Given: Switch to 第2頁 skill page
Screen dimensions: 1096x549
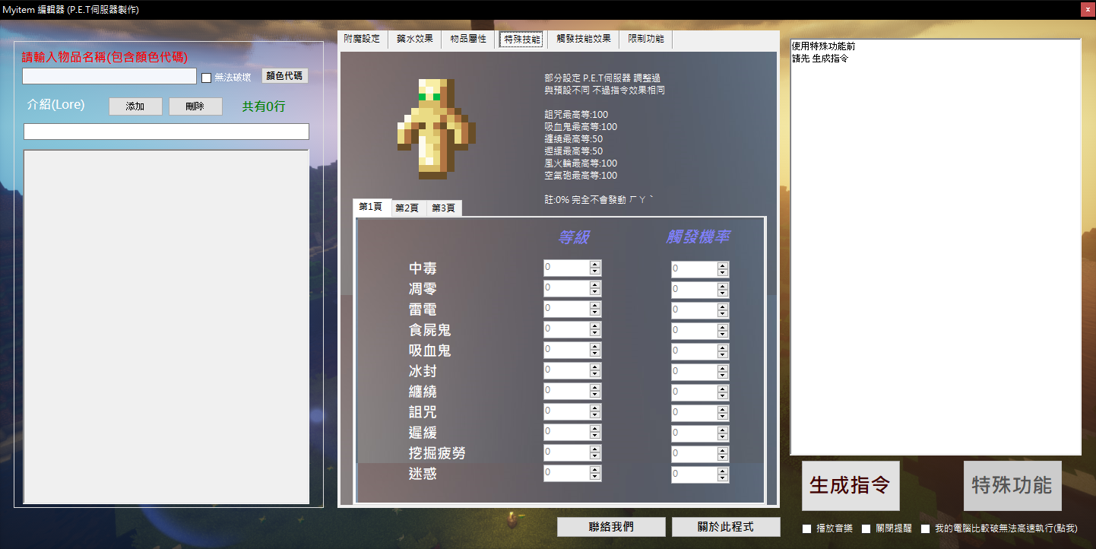Looking at the screenshot, I should (407, 208).
